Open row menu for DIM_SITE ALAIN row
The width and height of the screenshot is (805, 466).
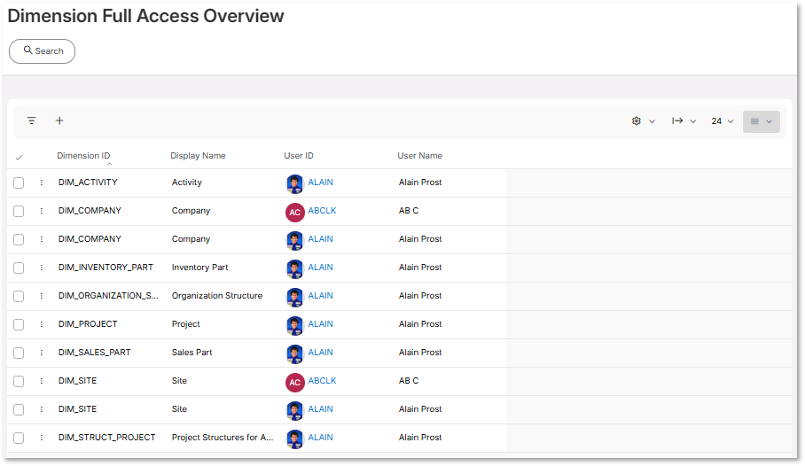coord(42,409)
